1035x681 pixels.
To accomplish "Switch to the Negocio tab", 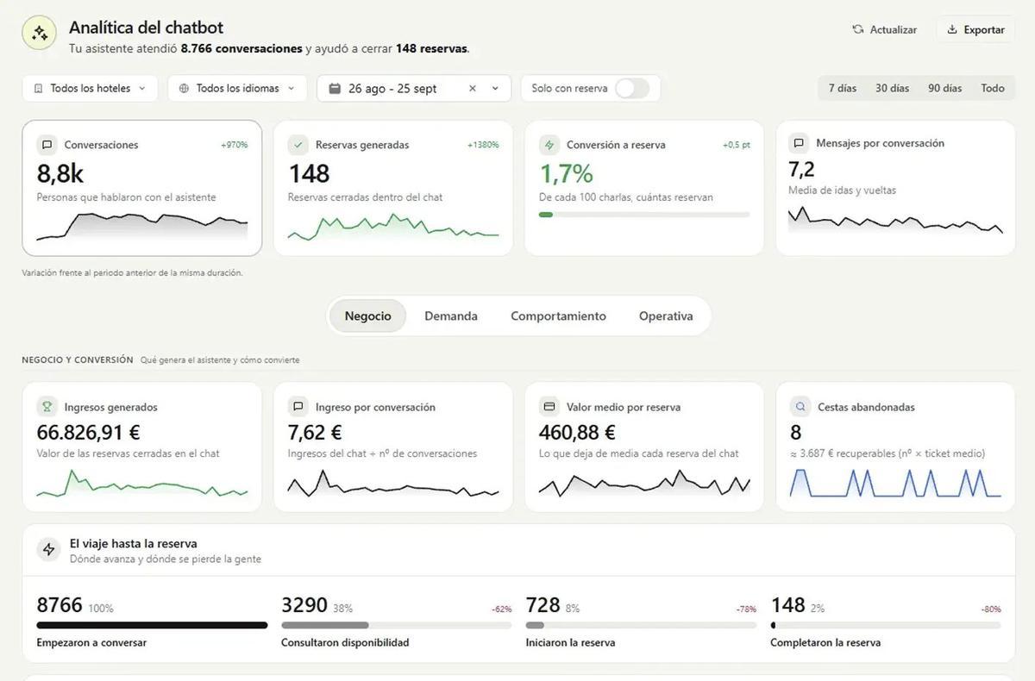I will coord(368,316).
